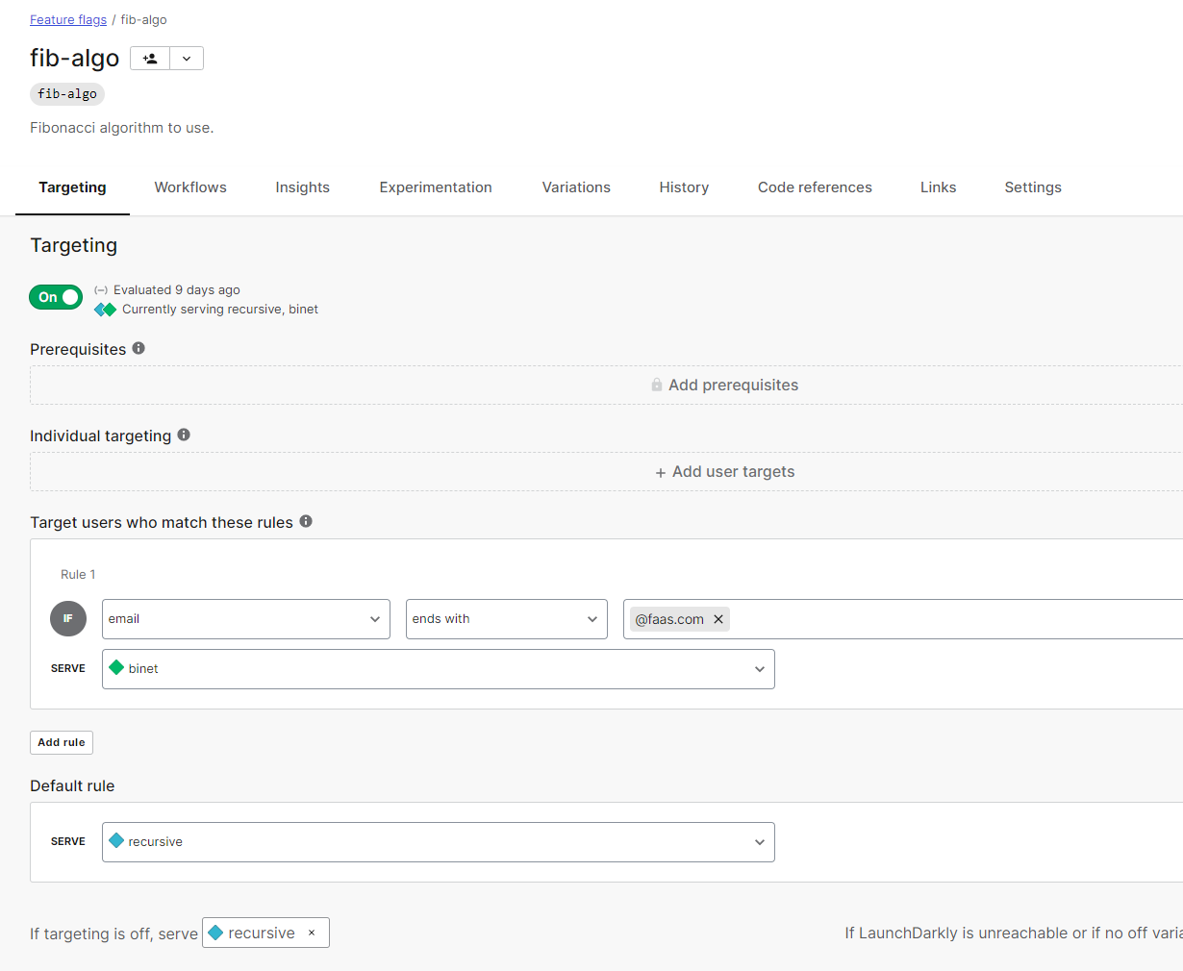Open the Settings tab
Image resolution: width=1183 pixels, height=971 pixels.
[x=1033, y=187]
